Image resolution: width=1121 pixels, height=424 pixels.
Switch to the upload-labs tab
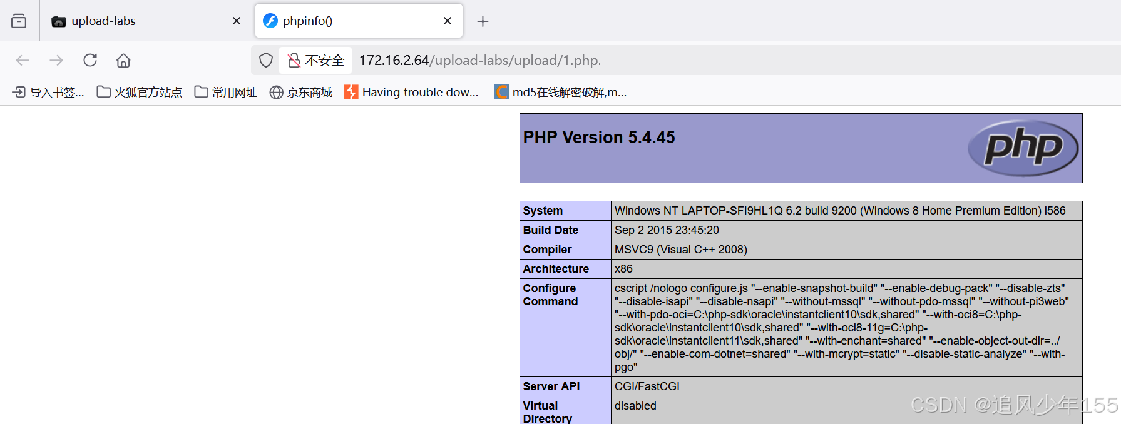tap(146, 21)
